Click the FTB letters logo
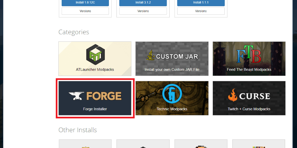297x148 pixels. coord(249,54)
